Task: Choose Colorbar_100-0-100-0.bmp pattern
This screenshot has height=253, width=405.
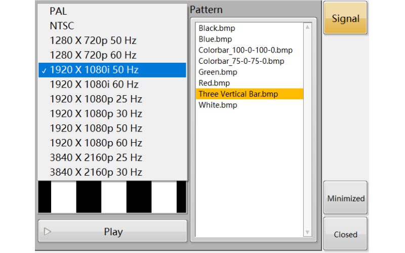Action: [x=249, y=50]
